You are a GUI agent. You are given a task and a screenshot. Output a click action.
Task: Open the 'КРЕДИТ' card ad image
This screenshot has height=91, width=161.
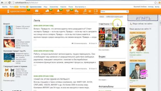point(9,58)
